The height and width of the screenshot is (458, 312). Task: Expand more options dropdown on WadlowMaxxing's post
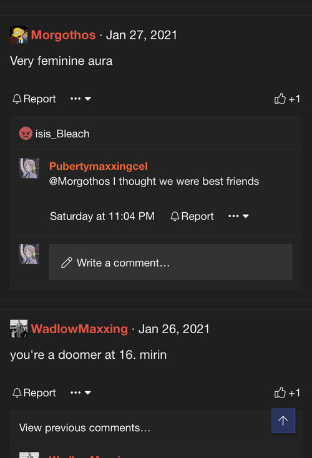[80, 392]
